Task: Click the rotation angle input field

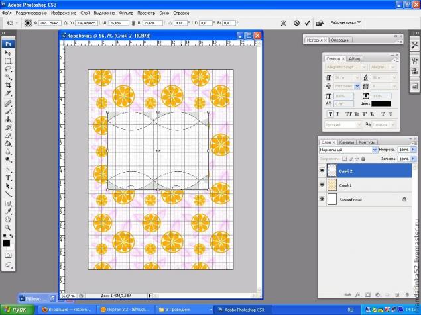Action: 181,23
